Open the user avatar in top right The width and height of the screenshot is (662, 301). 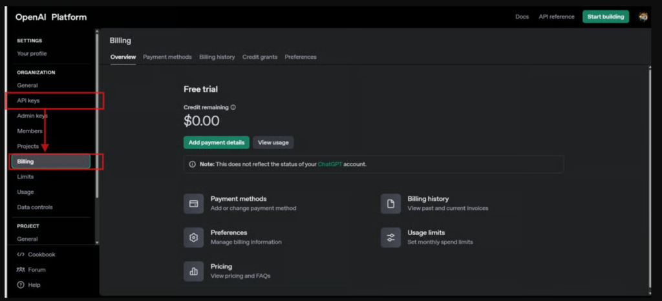click(643, 17)
